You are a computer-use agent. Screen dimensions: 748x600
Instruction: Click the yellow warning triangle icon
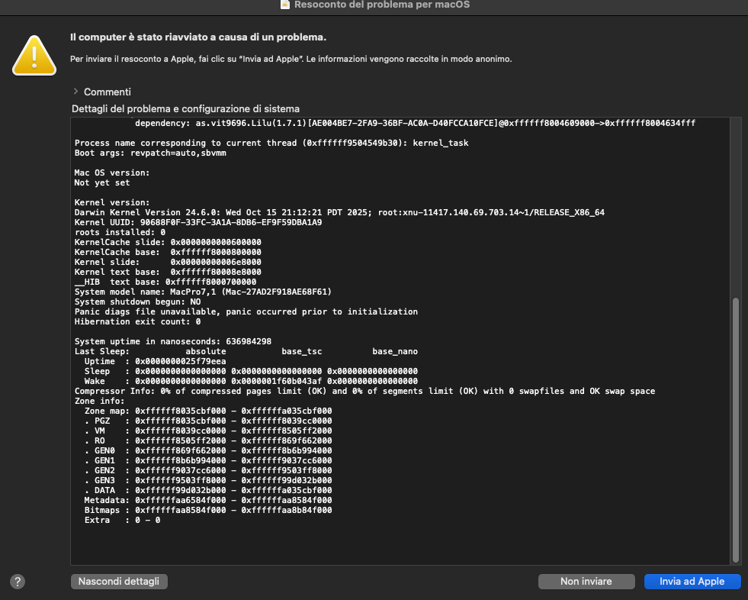click(x=34, y=56)
